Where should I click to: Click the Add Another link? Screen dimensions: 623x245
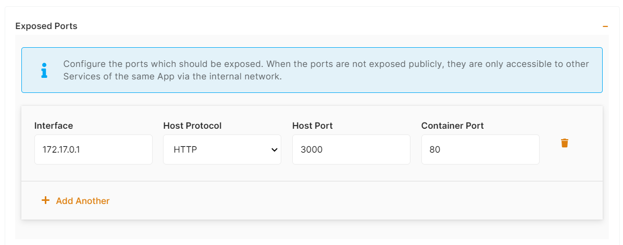tap(82, 201)
